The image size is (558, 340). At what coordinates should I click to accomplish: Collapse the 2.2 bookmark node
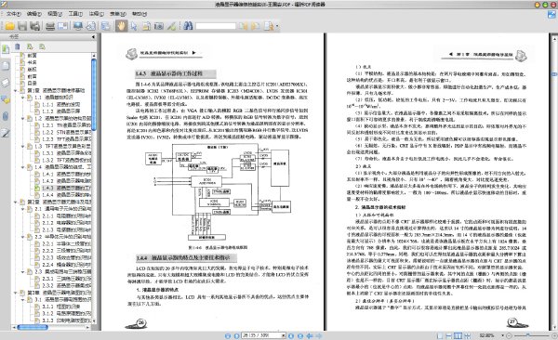click(x=23, y=237)
